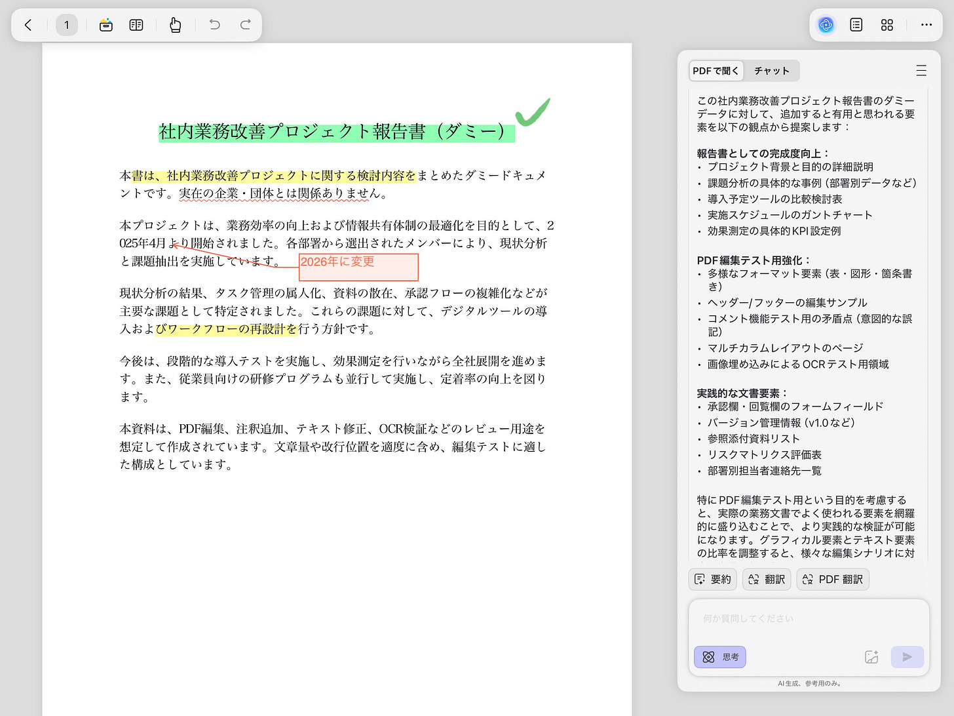This screenshot has height=716, width=954.
Task: Switch to two-page reading view
Action: (x=136, y=24)
